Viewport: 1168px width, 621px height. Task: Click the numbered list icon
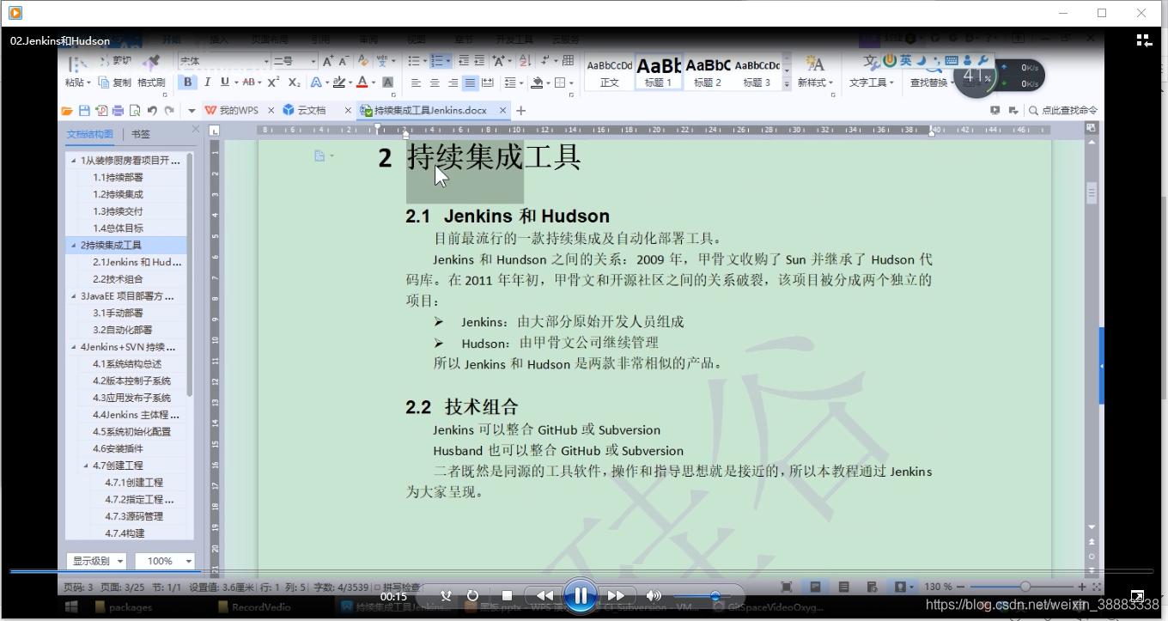pos(437,61)
